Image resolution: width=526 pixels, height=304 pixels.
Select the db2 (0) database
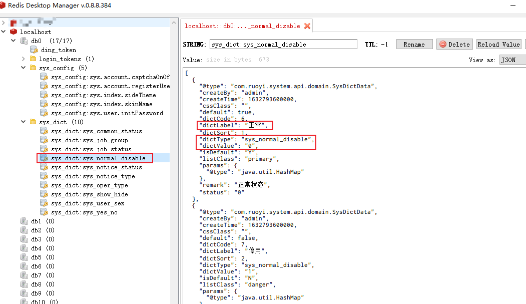point(43,230)
